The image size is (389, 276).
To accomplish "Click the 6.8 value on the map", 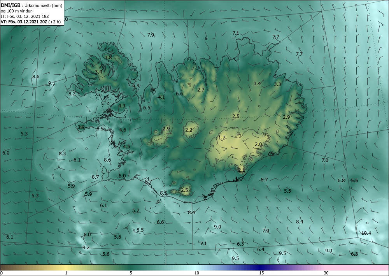I will click(341, 181).
